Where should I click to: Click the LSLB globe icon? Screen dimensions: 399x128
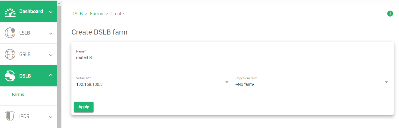click(x=10, y=33)
